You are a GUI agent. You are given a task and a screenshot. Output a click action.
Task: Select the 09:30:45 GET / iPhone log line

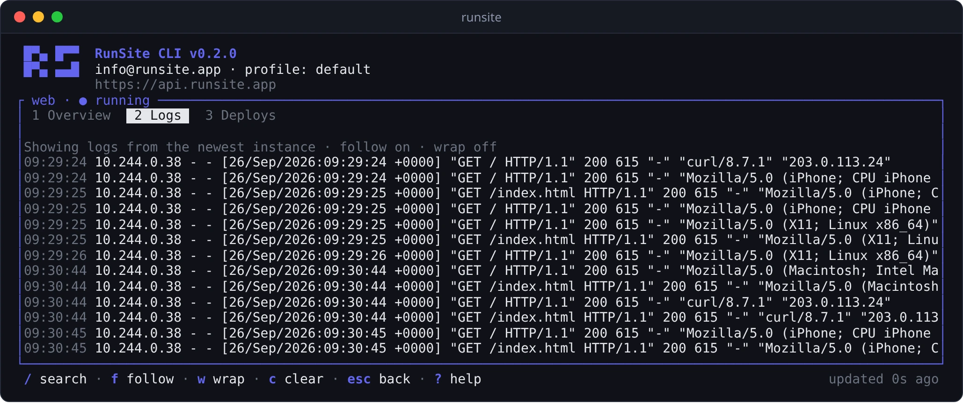point(477,333)
